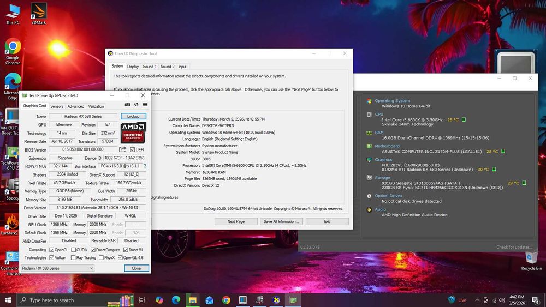
Task: Expand the hidden system tray icons chevron
Action: 477,300
